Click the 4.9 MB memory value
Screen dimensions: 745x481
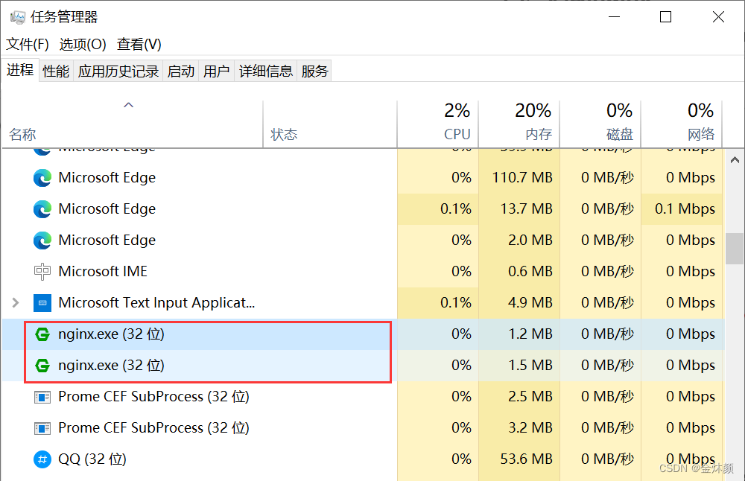pos(530,303)
